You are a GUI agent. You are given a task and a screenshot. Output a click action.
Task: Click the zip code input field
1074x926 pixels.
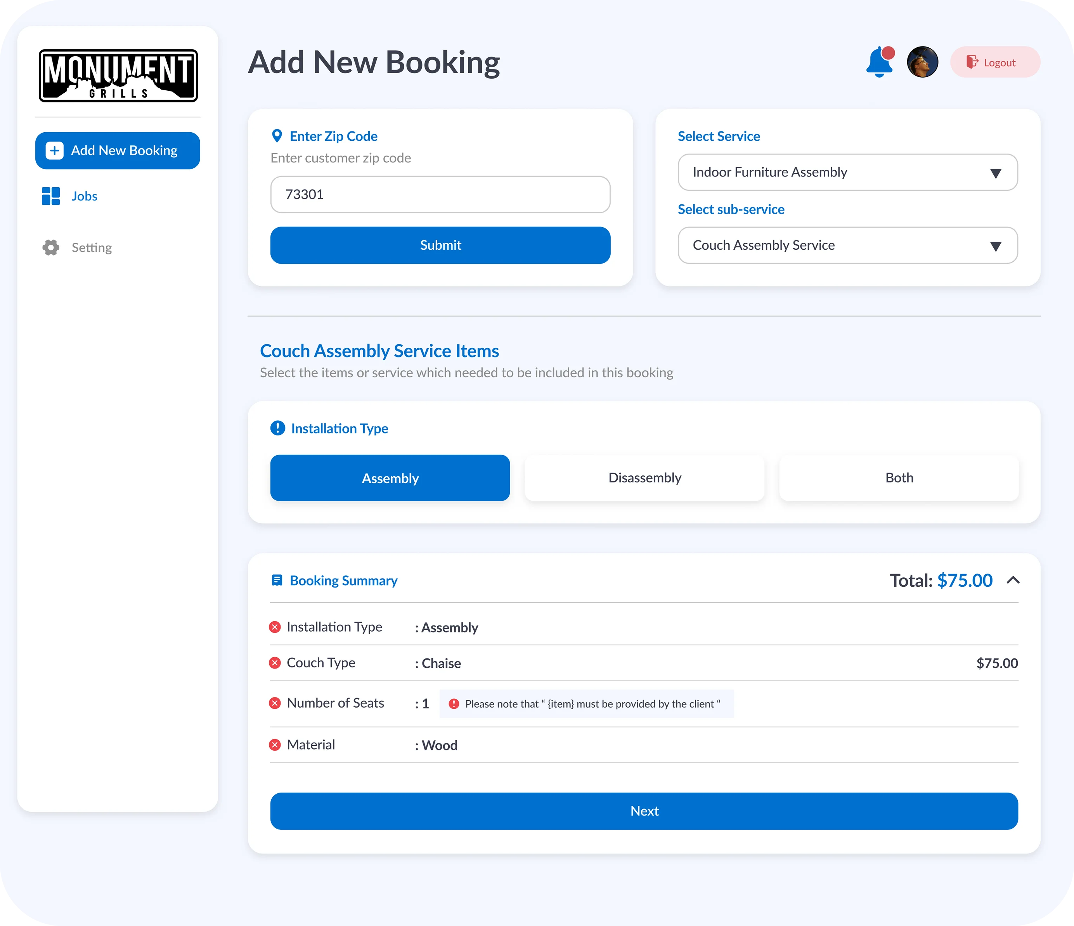pyautogui.click(x=440, y=195)
